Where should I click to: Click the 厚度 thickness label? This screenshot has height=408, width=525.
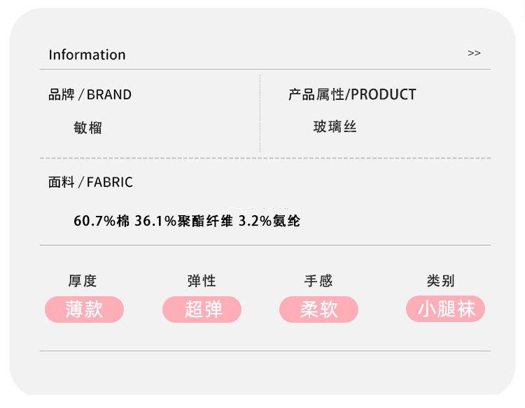pos(83,281)
